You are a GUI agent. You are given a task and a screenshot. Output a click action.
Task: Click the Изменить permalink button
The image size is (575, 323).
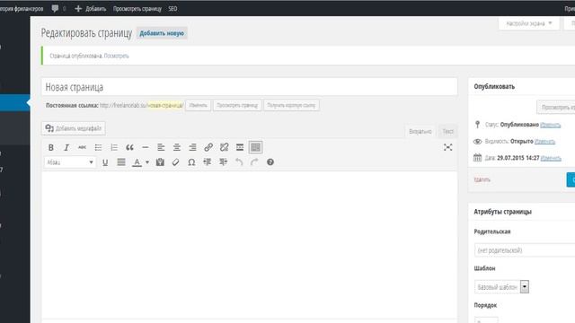click(x=199, y=106)
